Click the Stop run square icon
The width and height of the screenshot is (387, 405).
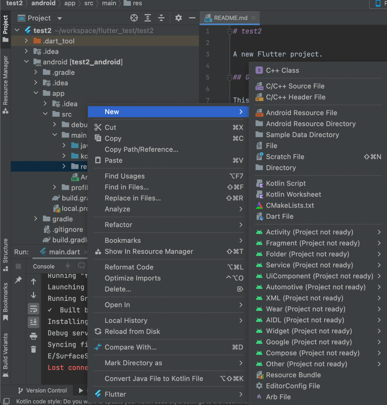(18, 266)
